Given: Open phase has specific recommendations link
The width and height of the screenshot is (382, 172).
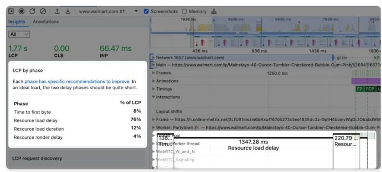Looking at the screenshot, I should (x=77, y=81).
